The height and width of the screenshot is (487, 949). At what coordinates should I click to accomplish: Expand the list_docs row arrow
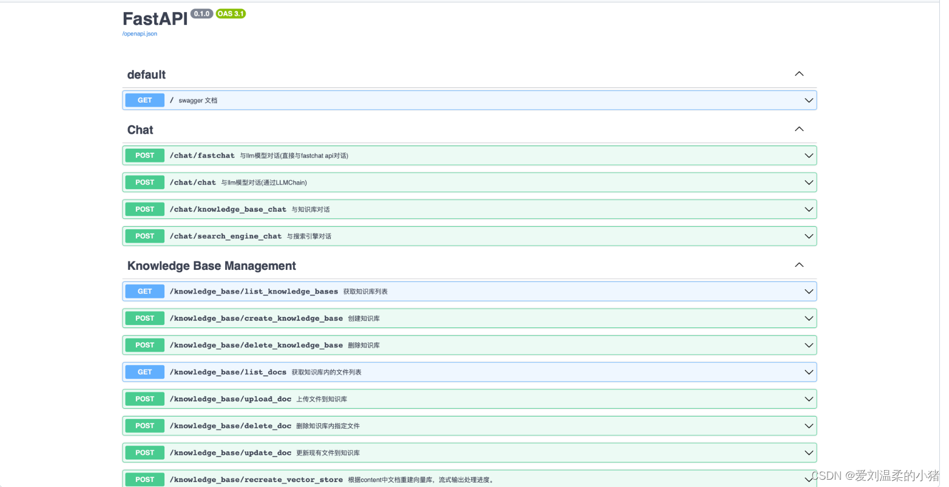pos(809,372)
